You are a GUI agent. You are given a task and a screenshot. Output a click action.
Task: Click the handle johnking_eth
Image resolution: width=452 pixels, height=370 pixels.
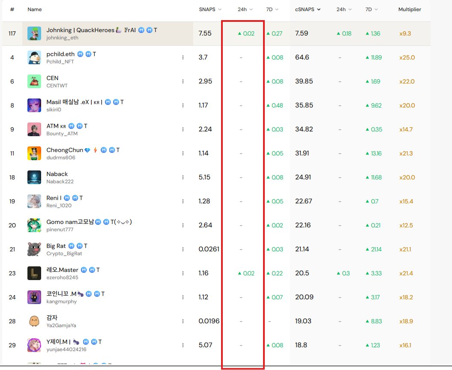coord(62,38)
